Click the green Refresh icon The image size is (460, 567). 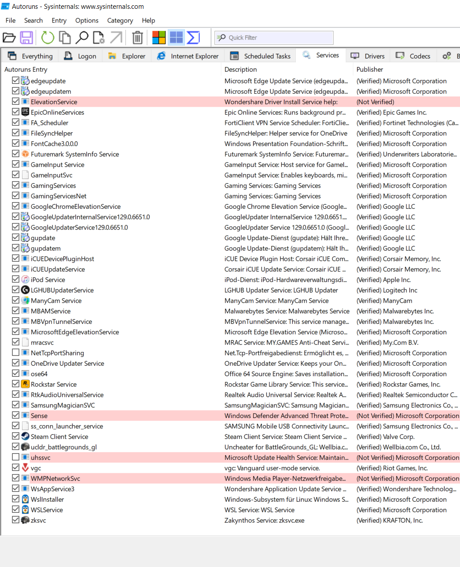[x=48, y=38]
